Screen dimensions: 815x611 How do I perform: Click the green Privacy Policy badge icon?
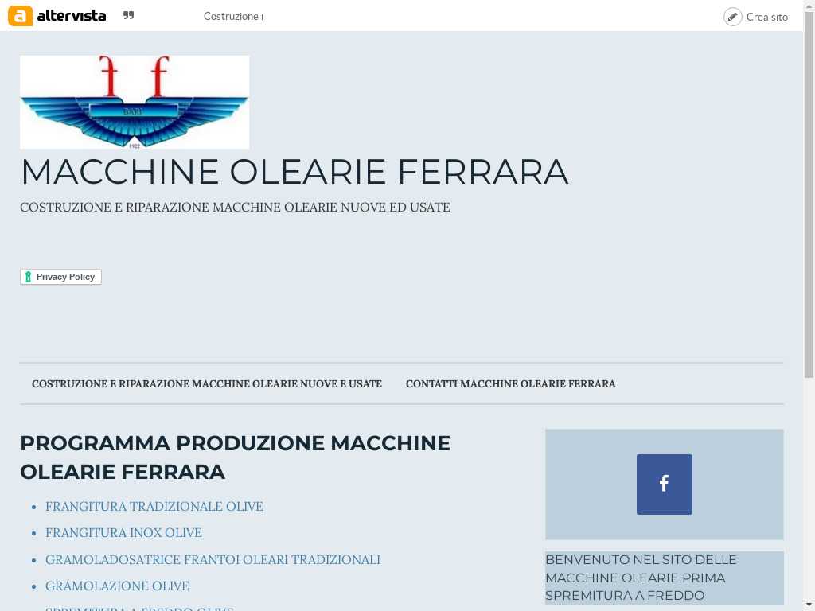(x=28, y=277)
